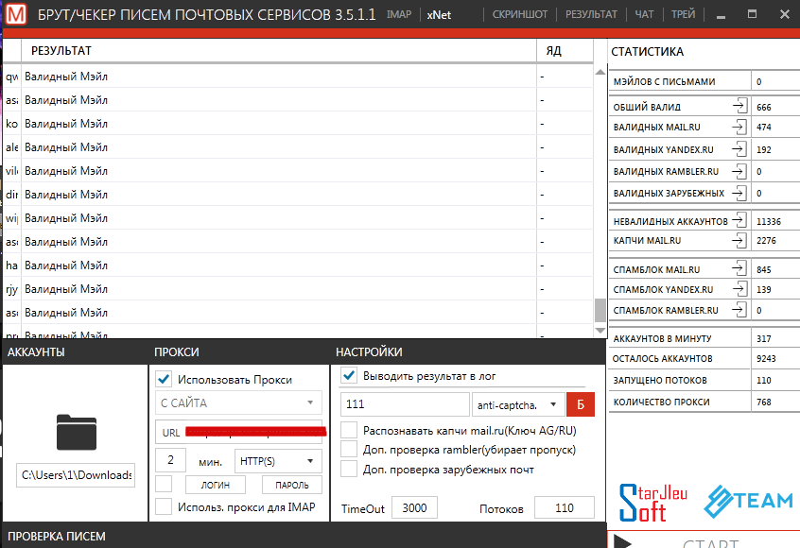Click the ПАРОЛЬ button
The width and height of the screenshot is (800, 548).
(x=291, y=485)
